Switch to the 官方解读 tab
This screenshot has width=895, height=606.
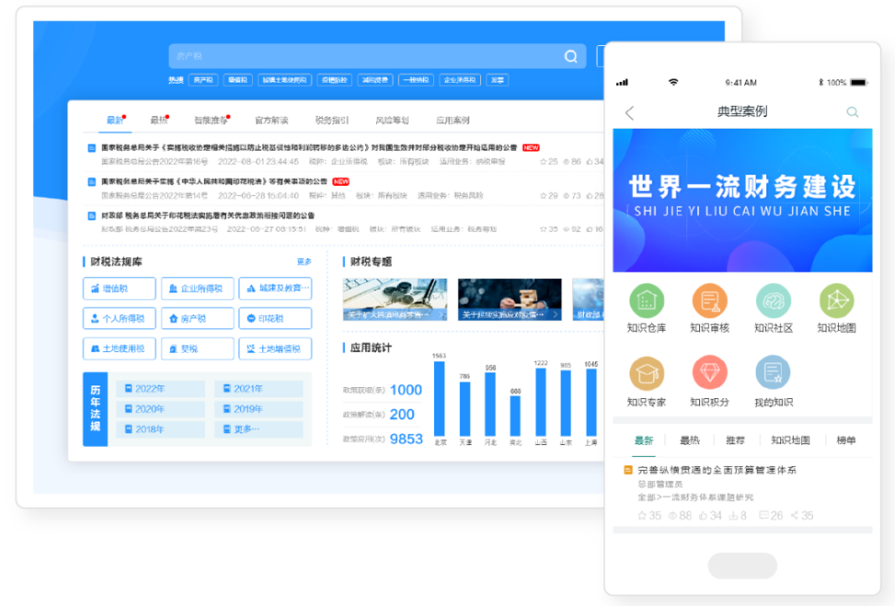[x=271, y=120]
